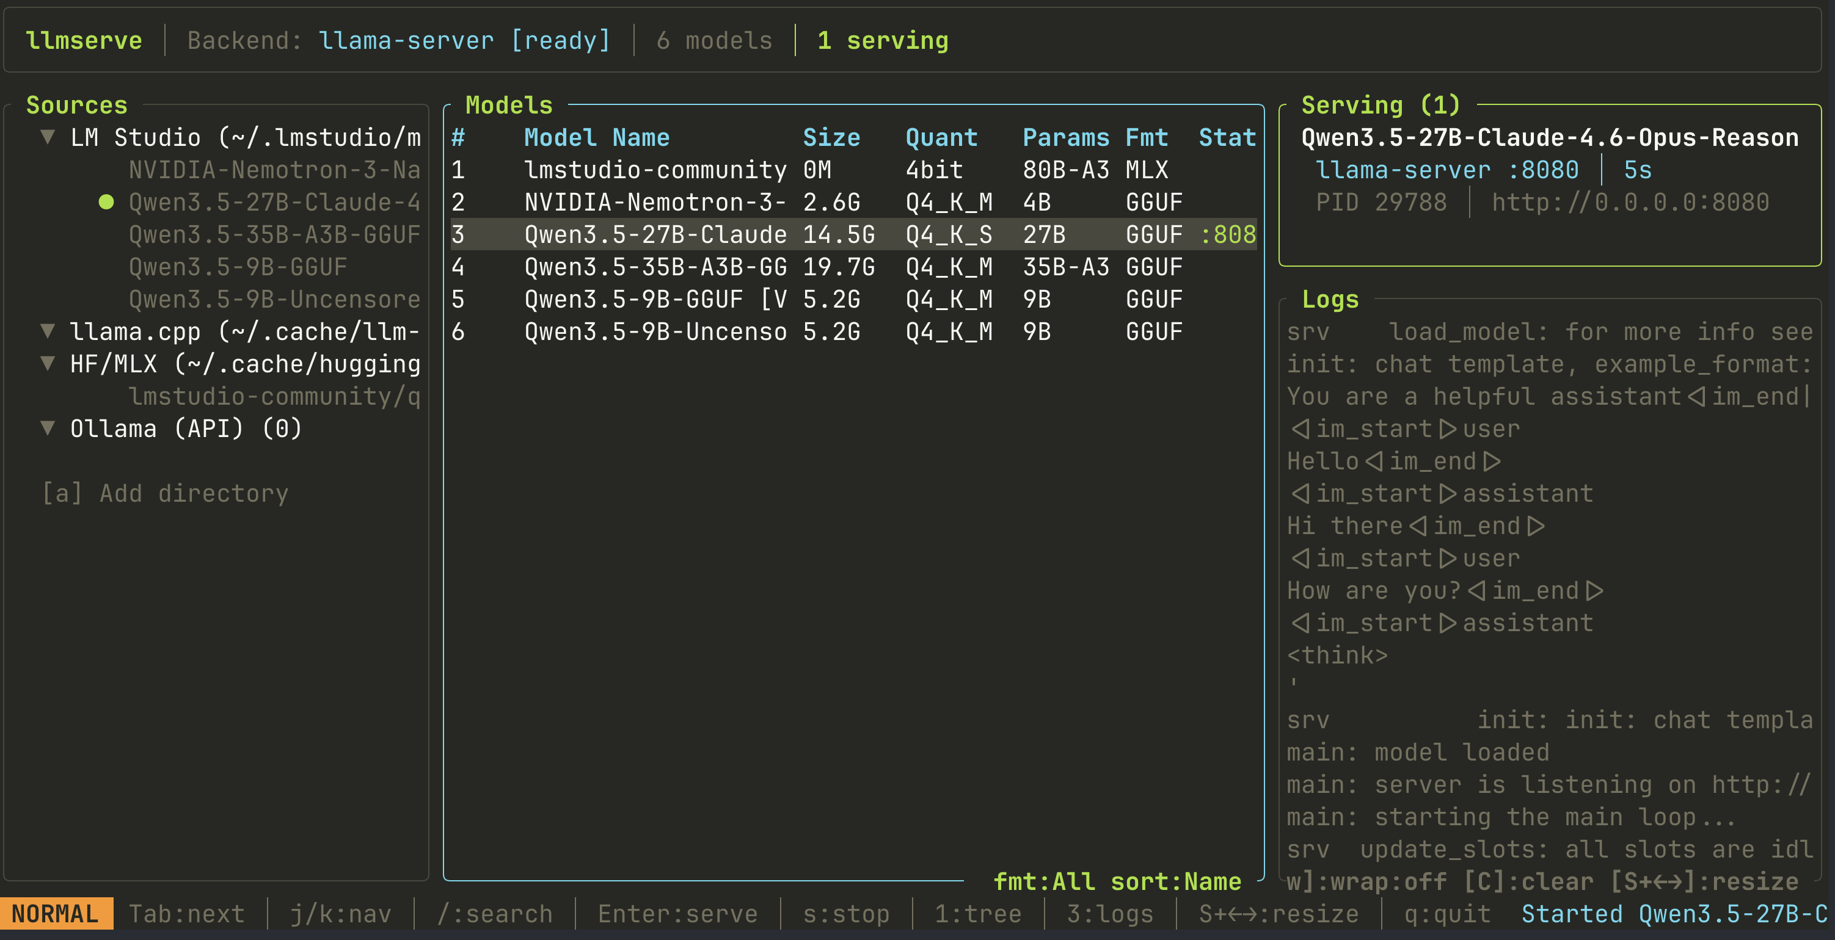This screenshot has width=1835, height=940.
Task: Click the fmt:All filter indicator
Action: tap(1045, 881)
